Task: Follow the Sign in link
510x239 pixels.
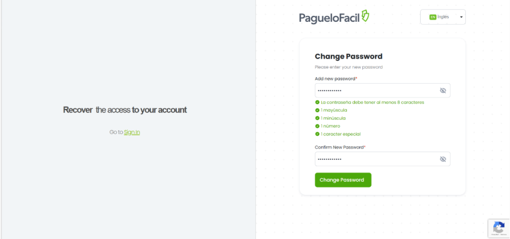Action: pyautogui.click(x=132, y=132)
